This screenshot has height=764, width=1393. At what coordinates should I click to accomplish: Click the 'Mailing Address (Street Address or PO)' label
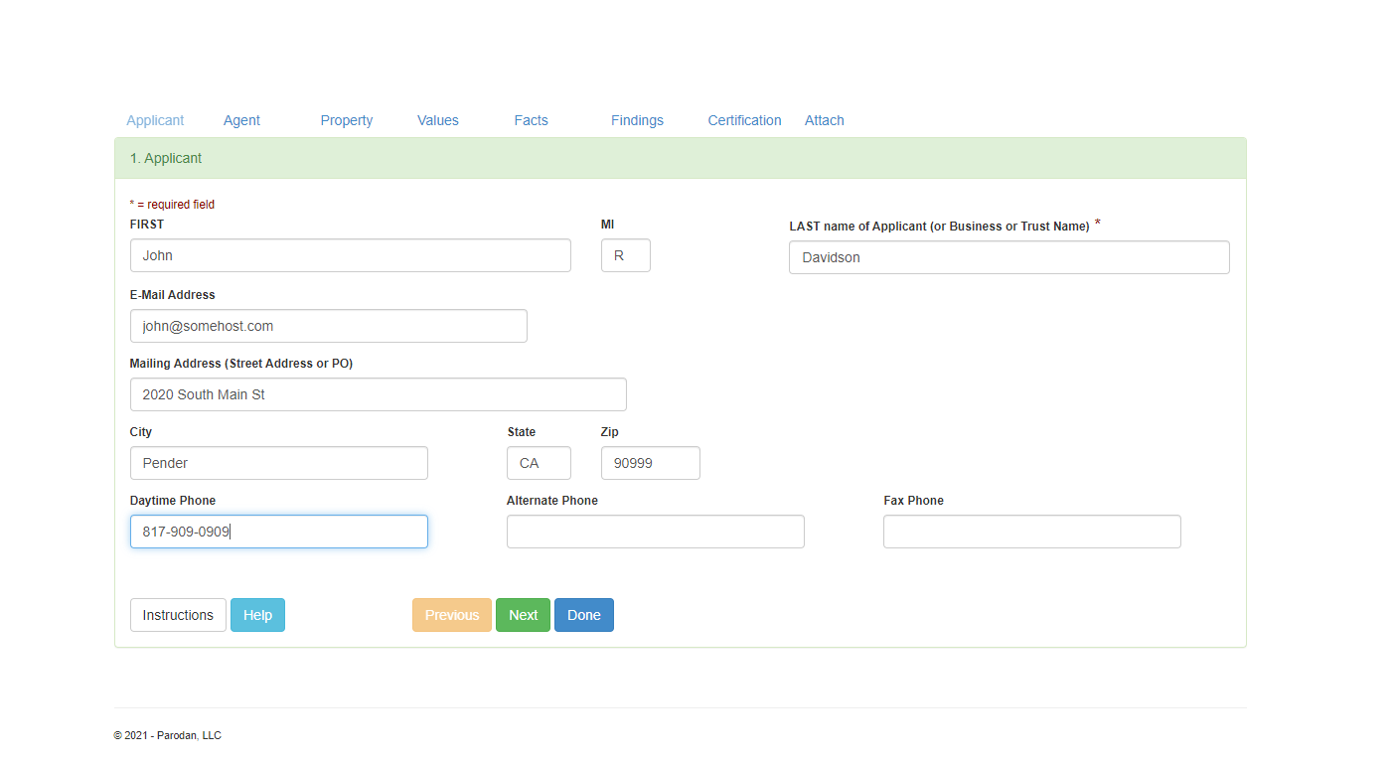pyautogui.click(x=241, y=364)
